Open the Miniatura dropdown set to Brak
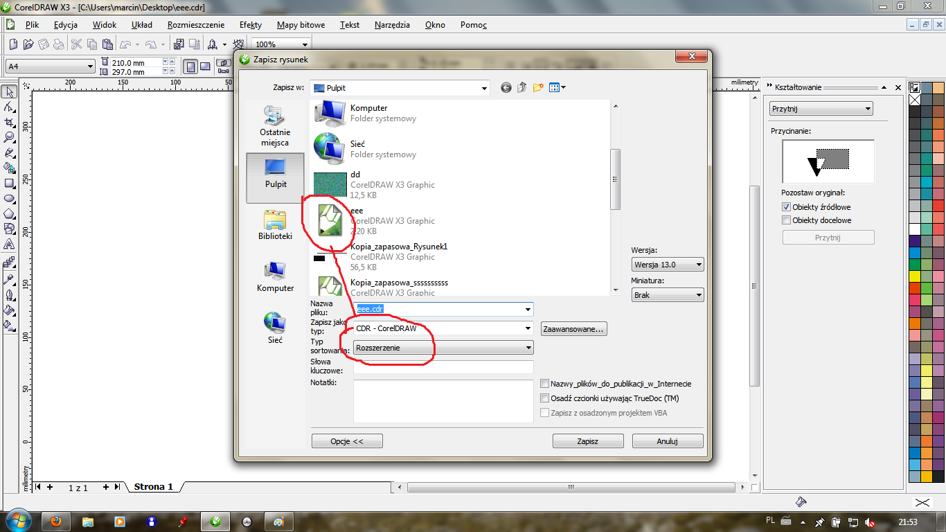946x532 pixels. (668, 295)
